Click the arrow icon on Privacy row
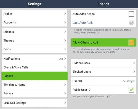This screenshot has height=109, width=138. point(65,93)
